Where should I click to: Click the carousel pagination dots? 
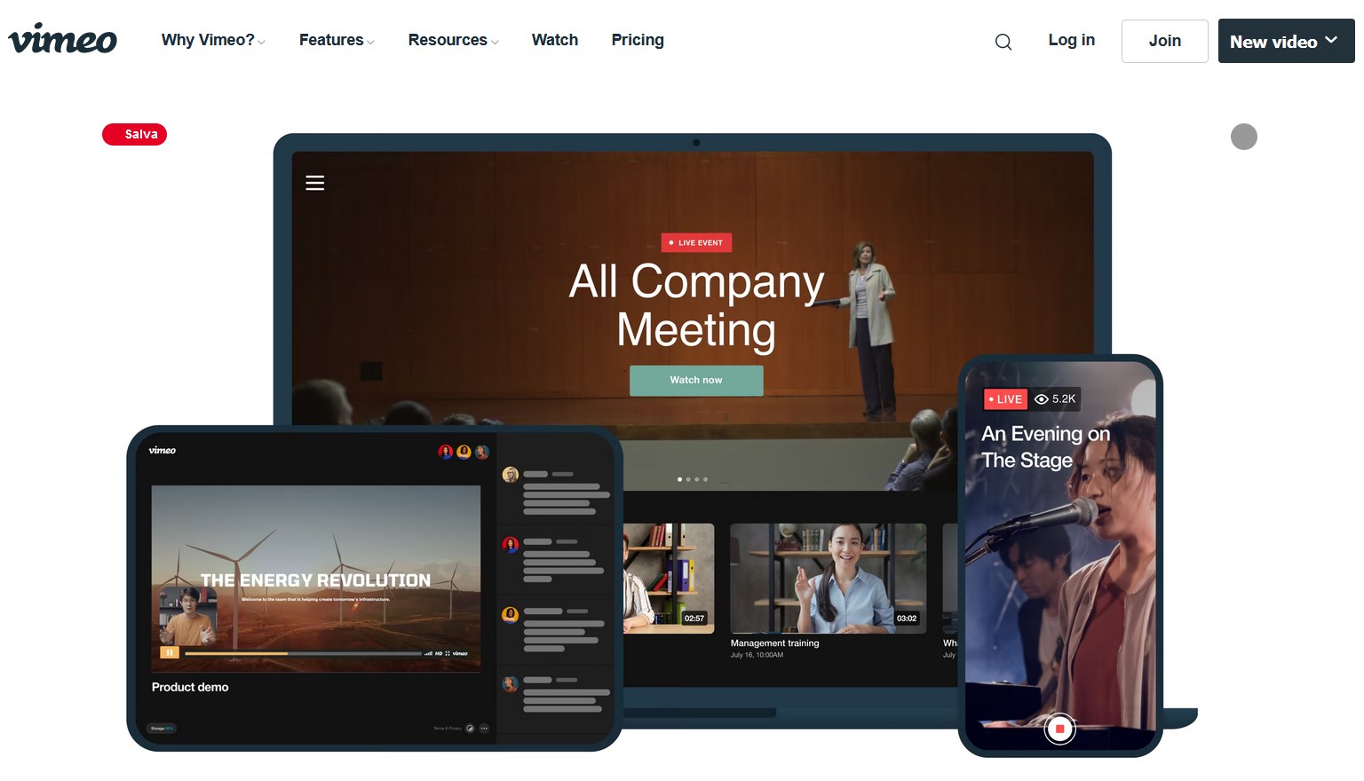pyautogui.click(x=693, y=479)
